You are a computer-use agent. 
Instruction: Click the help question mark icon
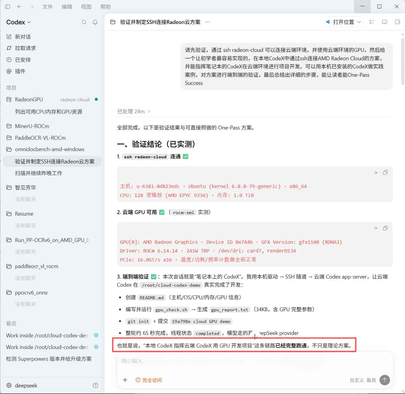95,386
